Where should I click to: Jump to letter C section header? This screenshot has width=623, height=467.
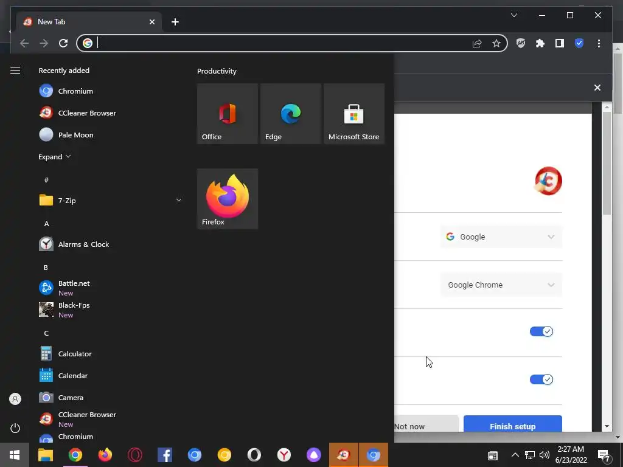[46, 333]
